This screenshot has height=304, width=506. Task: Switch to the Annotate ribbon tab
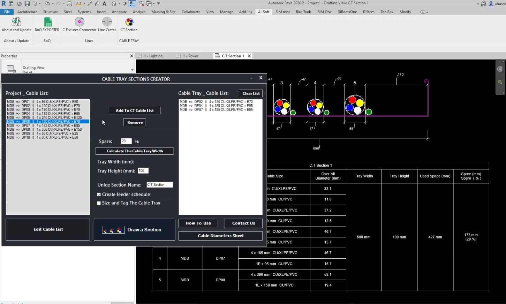(x=119, y=12)
